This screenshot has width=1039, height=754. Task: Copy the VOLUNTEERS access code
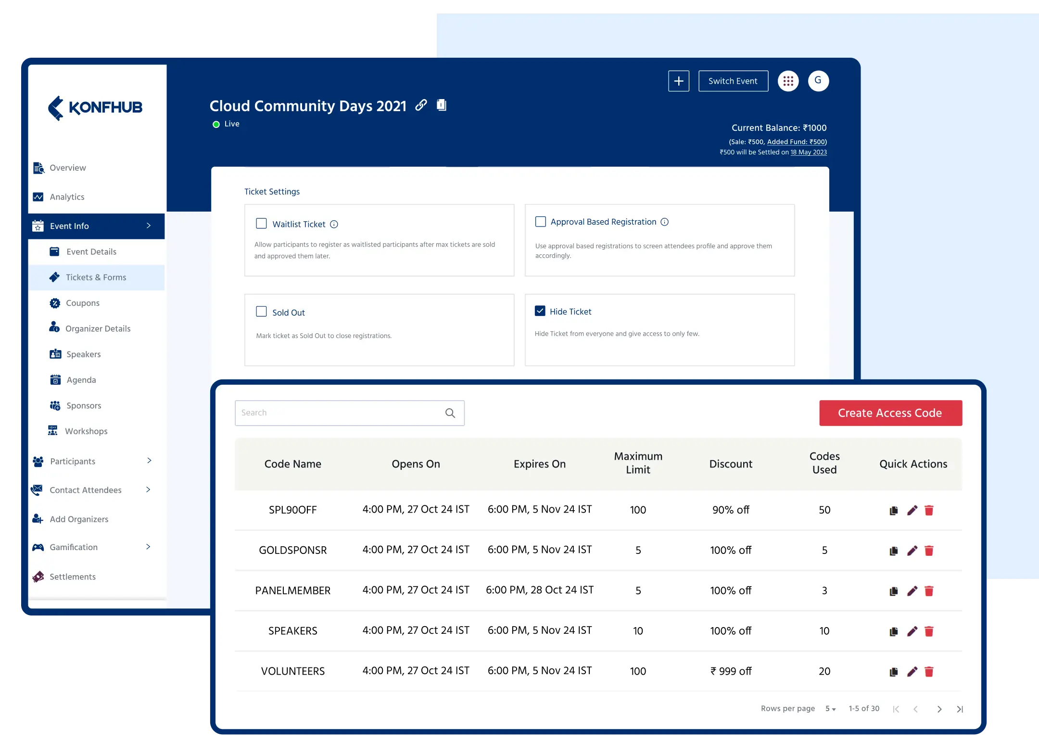[894, 672]
